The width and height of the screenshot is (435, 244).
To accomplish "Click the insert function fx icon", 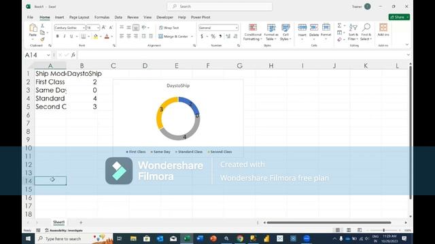I will 73,55.
